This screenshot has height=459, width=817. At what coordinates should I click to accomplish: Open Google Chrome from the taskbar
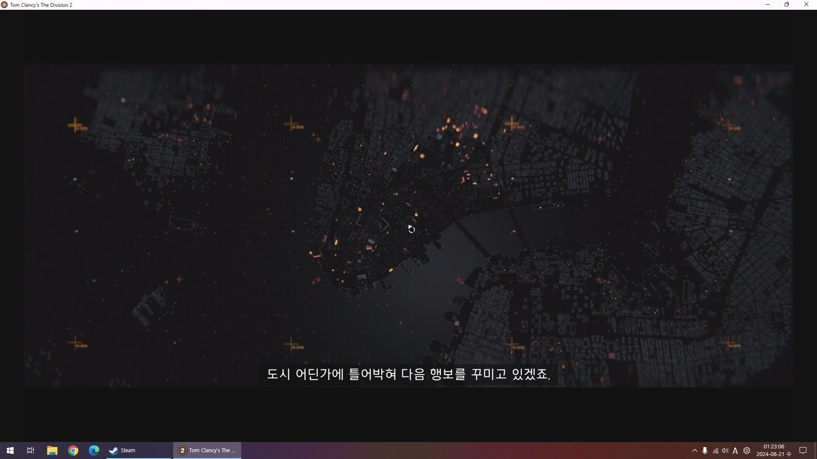(73, 450)
